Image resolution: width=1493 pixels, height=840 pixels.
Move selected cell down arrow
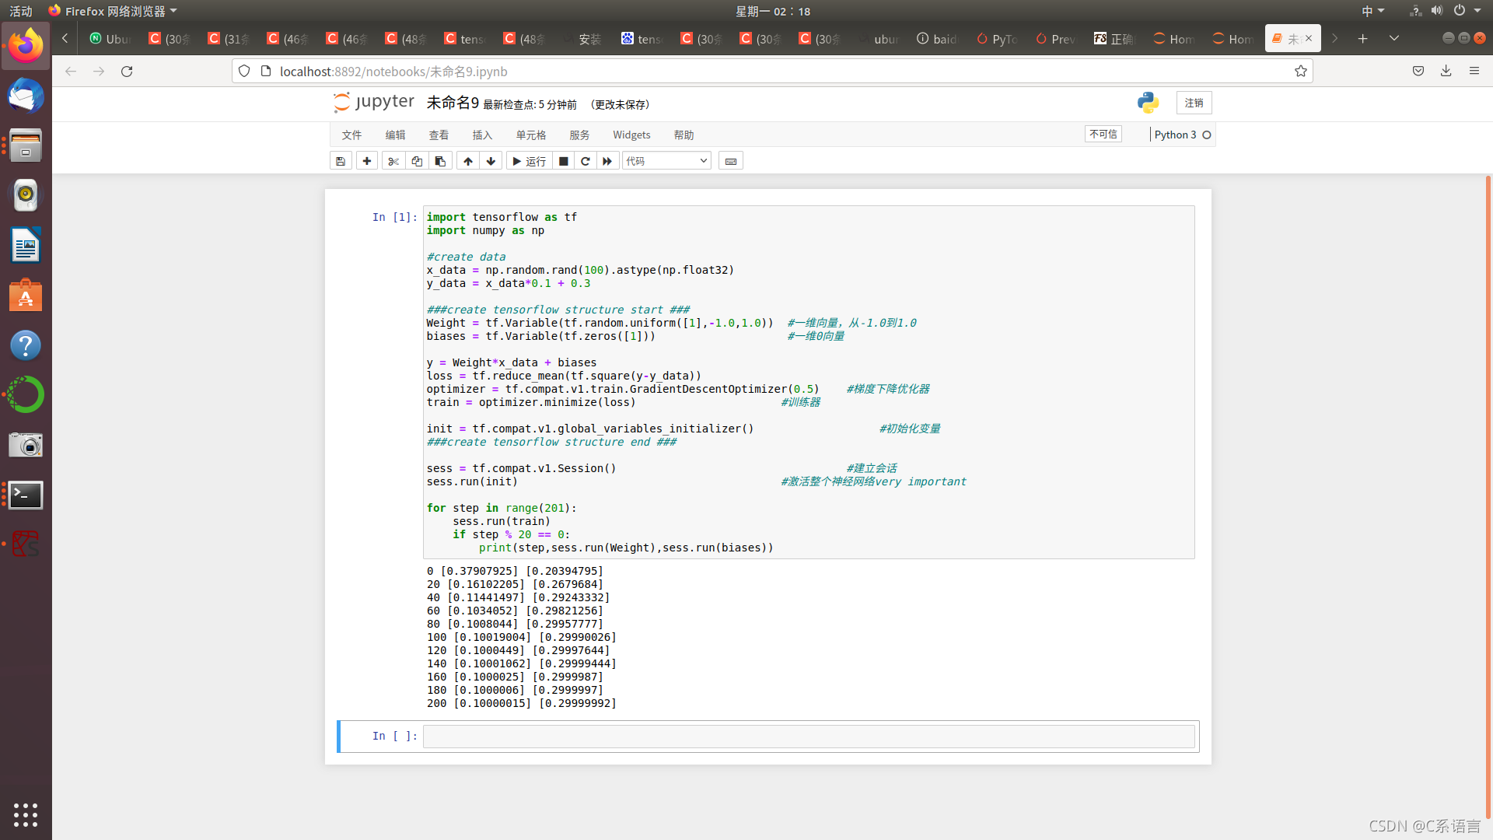pyautogui.click(x=491, y=161)
